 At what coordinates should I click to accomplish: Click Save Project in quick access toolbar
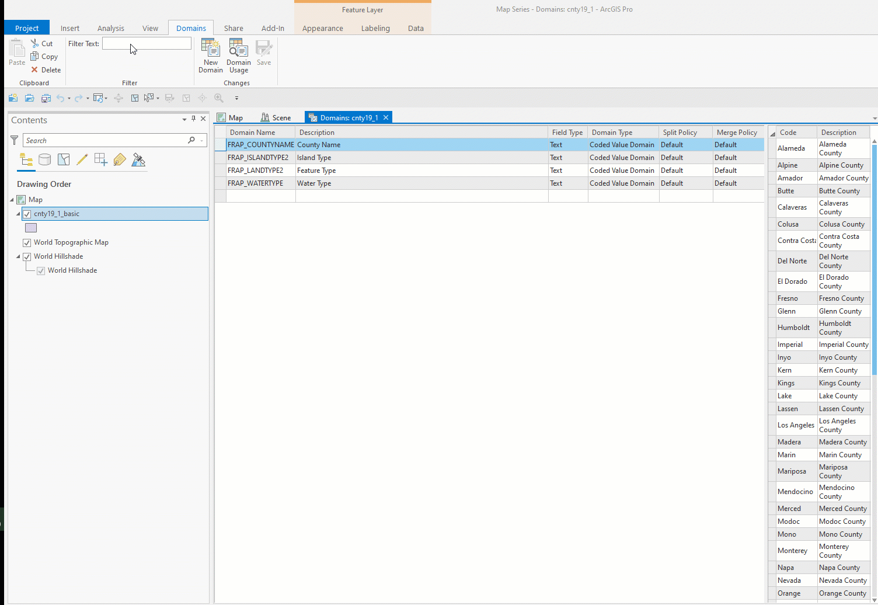pyautogui.click(x=46, y=98)
